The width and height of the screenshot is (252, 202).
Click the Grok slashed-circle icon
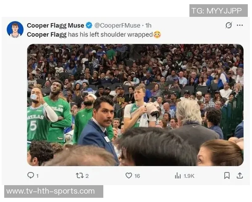coord(228,25)
